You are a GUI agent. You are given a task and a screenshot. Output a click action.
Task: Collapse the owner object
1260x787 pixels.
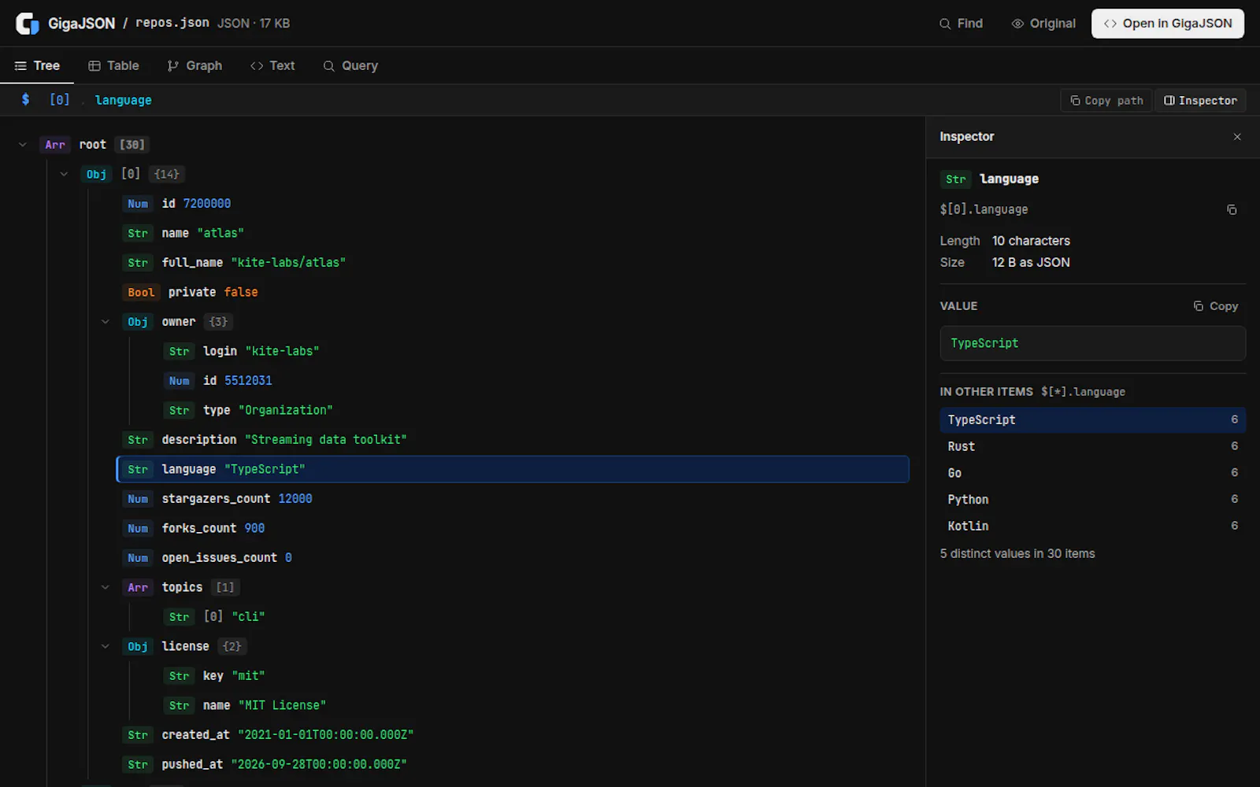point(106,322)
